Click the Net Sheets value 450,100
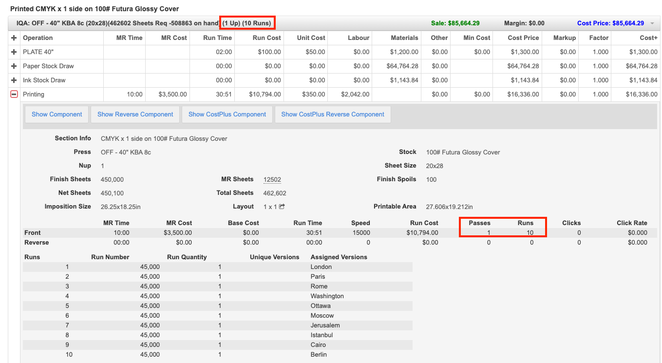Screen dimensions: 662x363 (112, 193)
